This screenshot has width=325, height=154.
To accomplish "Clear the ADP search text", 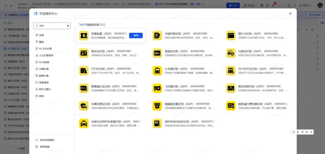I will tap(68, 26).
